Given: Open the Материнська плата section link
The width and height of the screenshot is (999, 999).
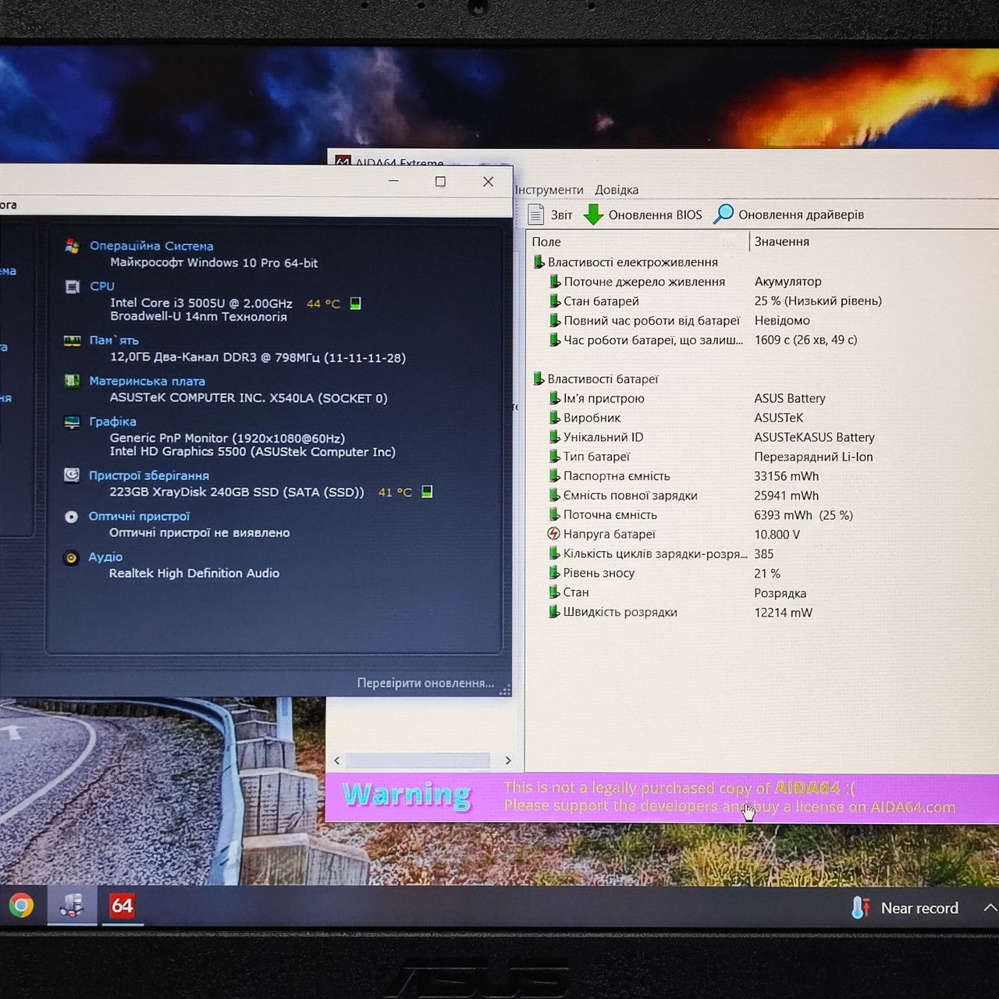Looking at the screenshot, I should coord(147,381).
